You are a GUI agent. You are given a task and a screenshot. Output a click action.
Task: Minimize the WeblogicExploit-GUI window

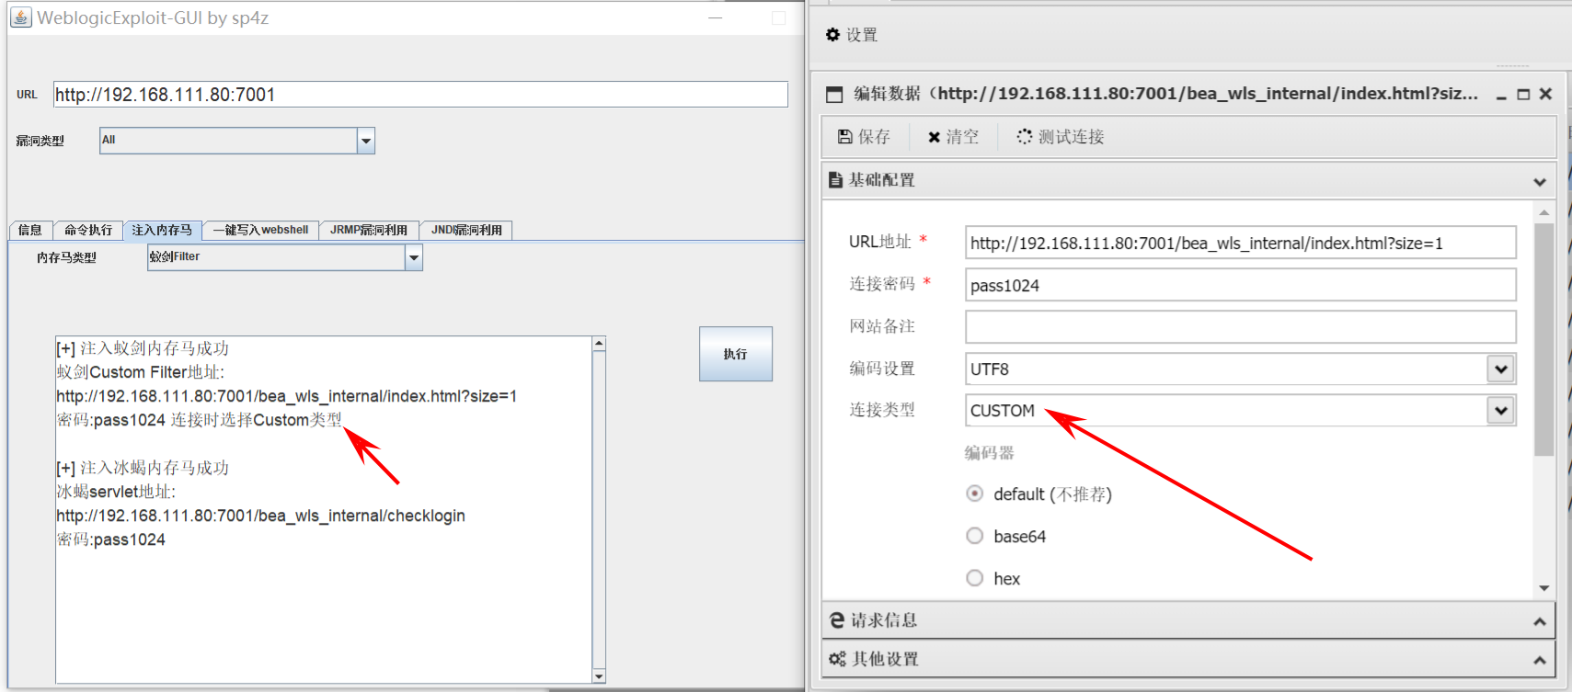(716, 18)
